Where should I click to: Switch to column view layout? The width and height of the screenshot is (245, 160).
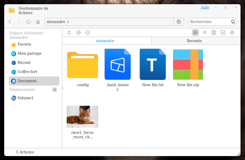214,32
